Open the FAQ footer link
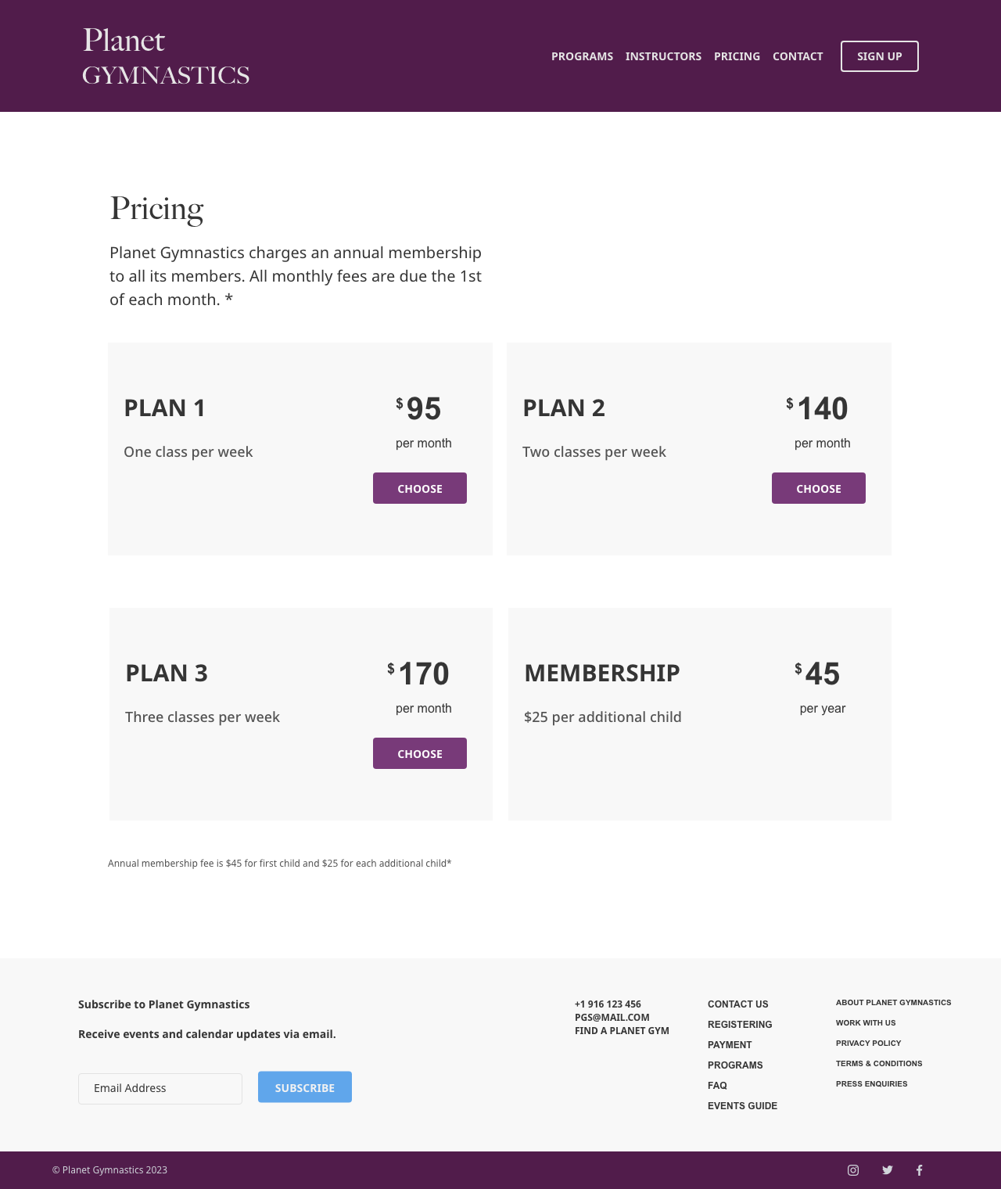This screenshot has width=1001, height=1189. point(717,1086)
